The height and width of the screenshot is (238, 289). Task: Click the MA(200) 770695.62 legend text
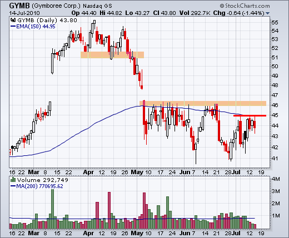[39, 186]
